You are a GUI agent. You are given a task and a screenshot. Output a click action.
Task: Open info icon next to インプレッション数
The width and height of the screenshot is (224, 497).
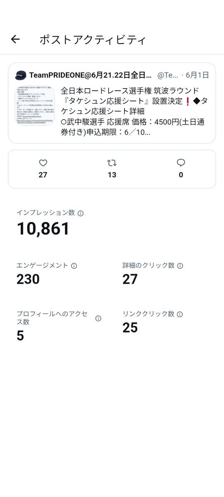click(80, 213)
